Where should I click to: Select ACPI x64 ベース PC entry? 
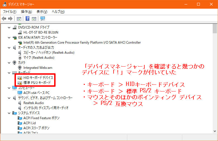[x=36, y=93]
